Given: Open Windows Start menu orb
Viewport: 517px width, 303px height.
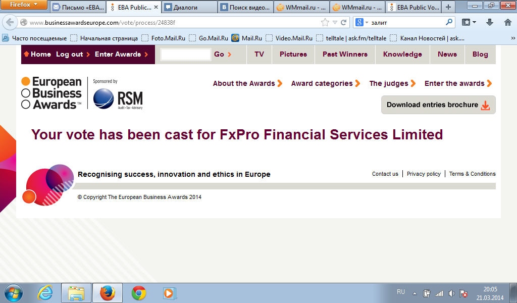Looking at the screenshot, I should [14, 293].
